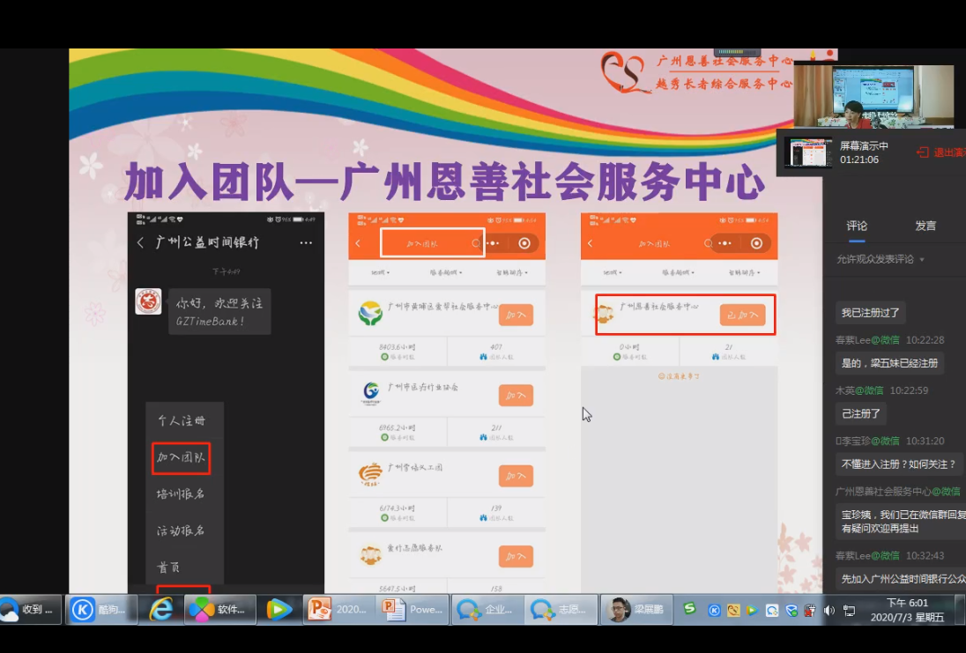Expand the 服务领域 filter in the right phone
Image resolution: width=966 pixels, height=653 pixels.
point(678,272)
